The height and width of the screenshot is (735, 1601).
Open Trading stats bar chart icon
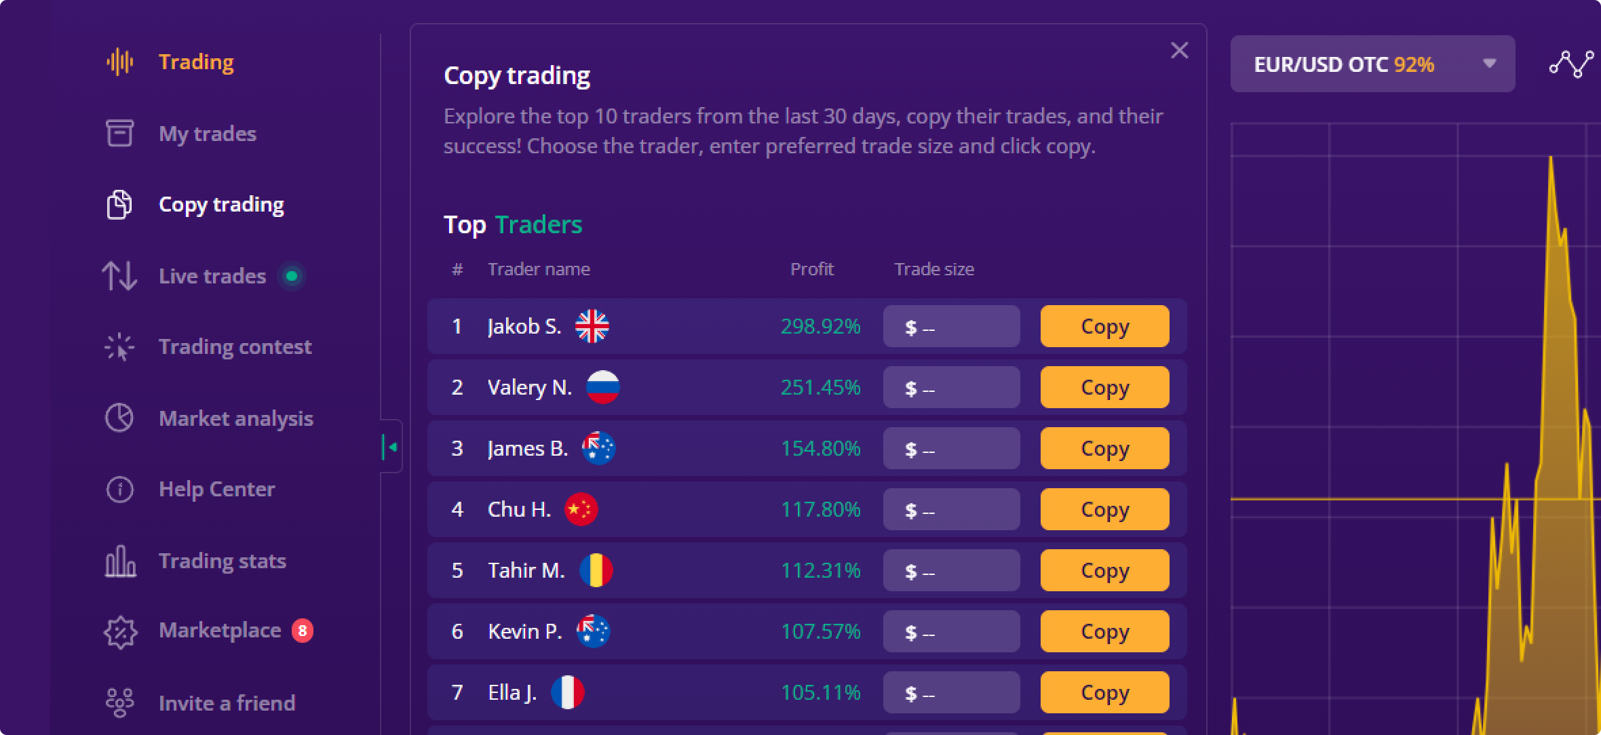click(120, 561)
